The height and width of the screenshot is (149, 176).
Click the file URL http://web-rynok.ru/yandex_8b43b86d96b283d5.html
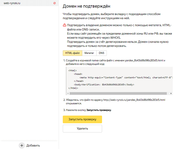click(134, 100)
